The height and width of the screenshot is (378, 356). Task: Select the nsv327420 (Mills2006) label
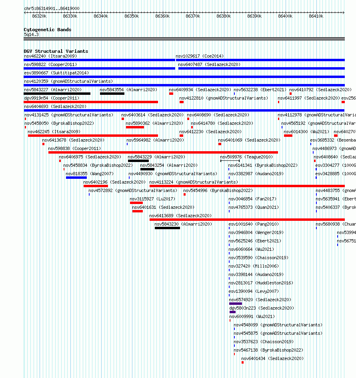254,266
